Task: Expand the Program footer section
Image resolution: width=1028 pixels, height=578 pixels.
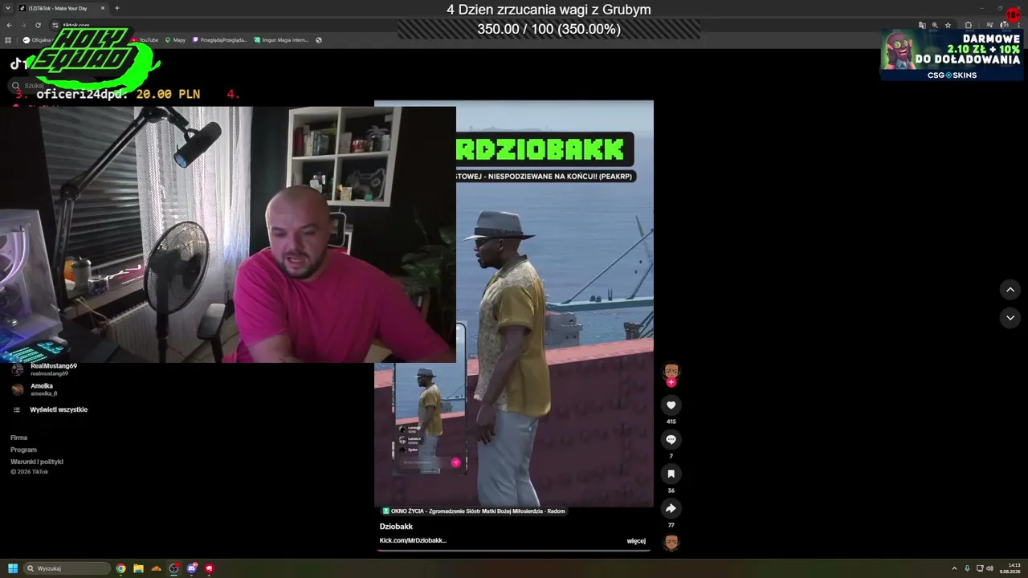Action: [x=23, y=450]
